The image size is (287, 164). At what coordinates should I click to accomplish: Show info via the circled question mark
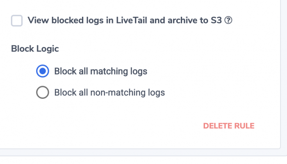(x=228, y=20)
